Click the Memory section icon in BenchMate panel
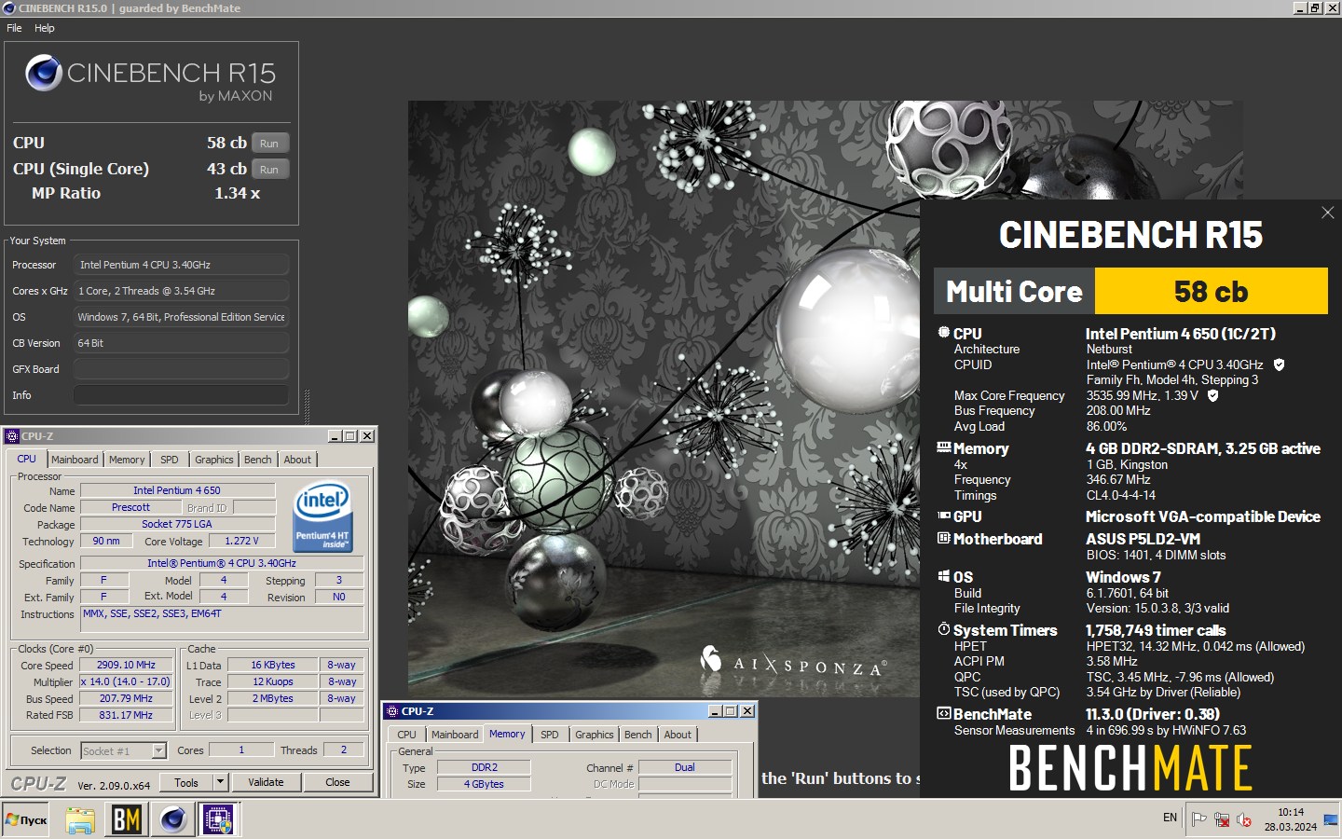1342x839 pixels. [x=943, y=447]
